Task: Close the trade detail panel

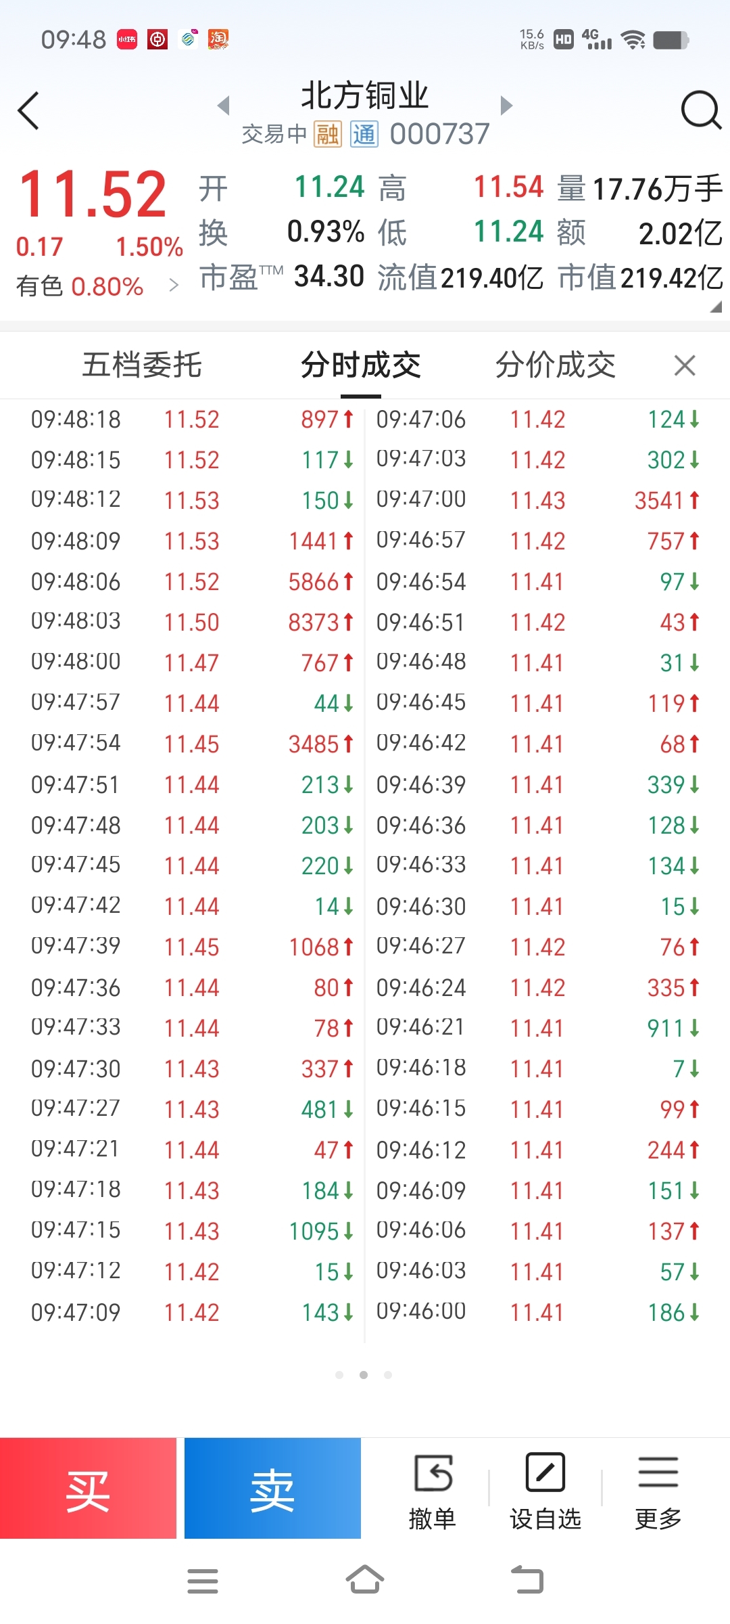Action: coord(685,366)
